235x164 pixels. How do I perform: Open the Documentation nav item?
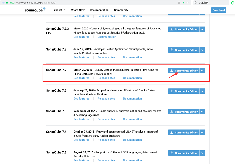pos(99,10)
